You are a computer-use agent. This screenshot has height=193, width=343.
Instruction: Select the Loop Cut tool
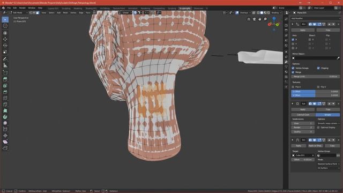point(5,98)
